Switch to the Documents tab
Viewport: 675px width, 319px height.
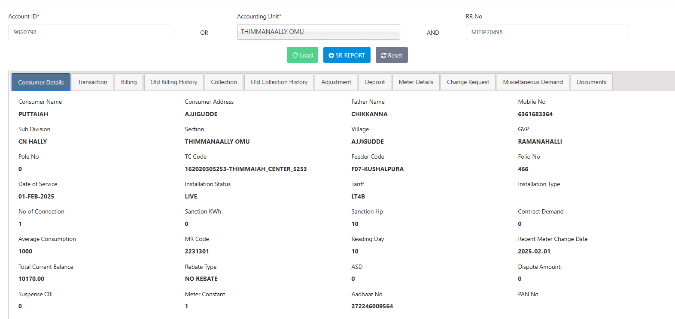591,82
